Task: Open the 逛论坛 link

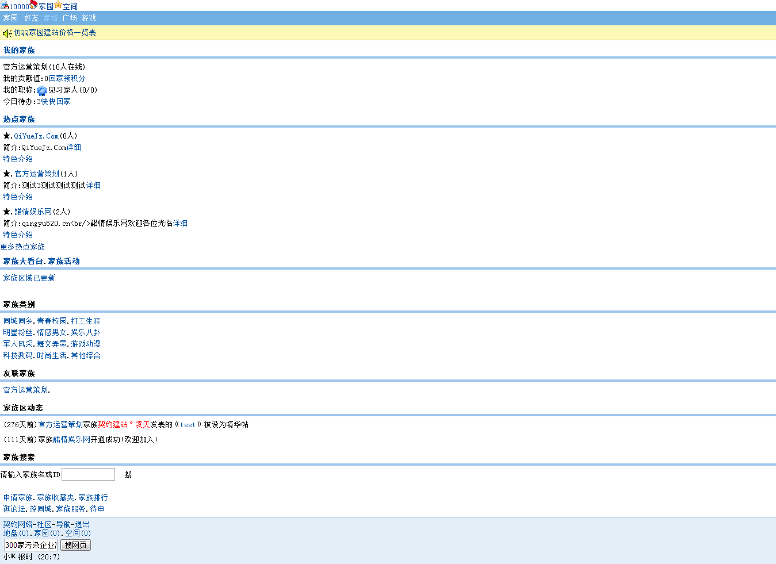Action: click(14, 509)
